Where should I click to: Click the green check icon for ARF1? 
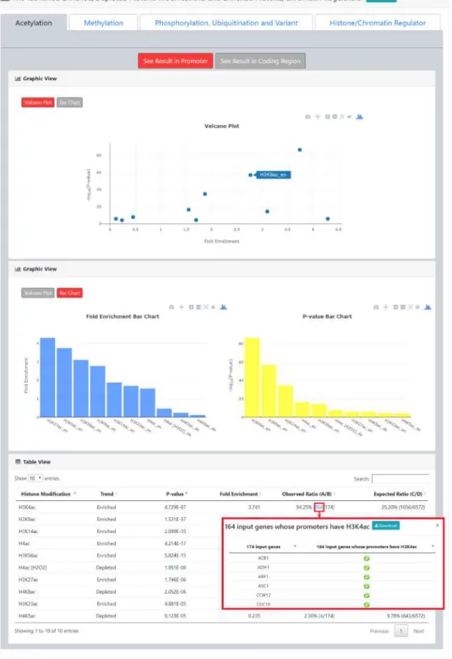pos(367,577)
